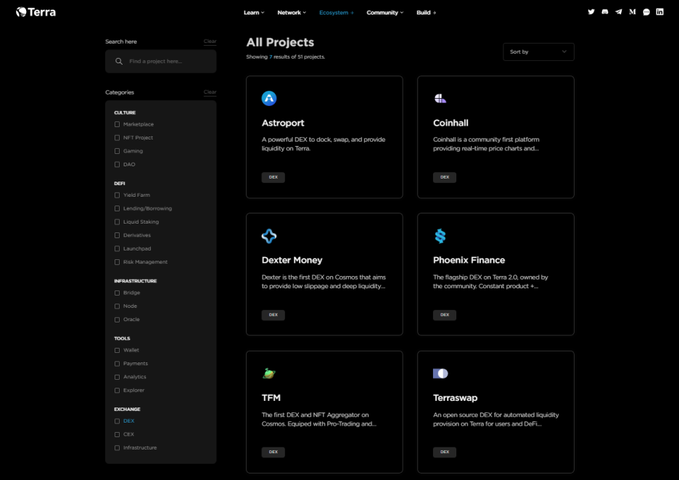
Task: Open Terra Medium icon
Action: (x=633, y=12)
